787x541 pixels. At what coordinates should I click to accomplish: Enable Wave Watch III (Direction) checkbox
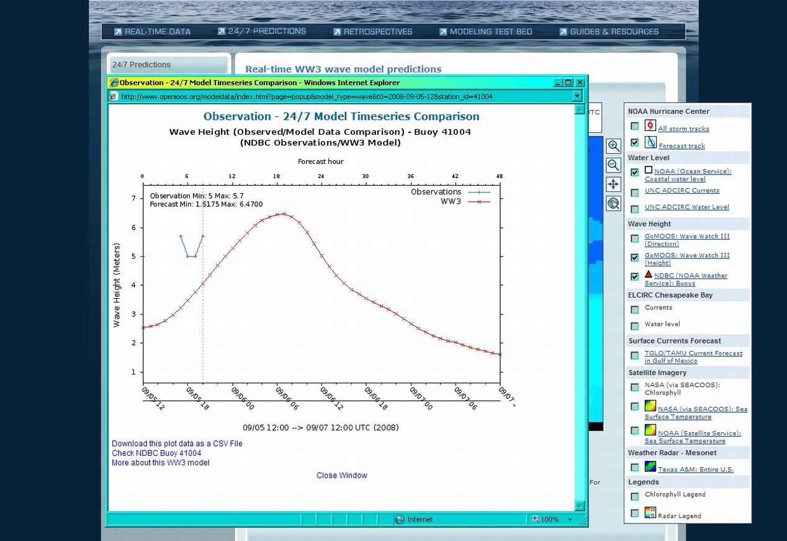click(x=635, y=239)
